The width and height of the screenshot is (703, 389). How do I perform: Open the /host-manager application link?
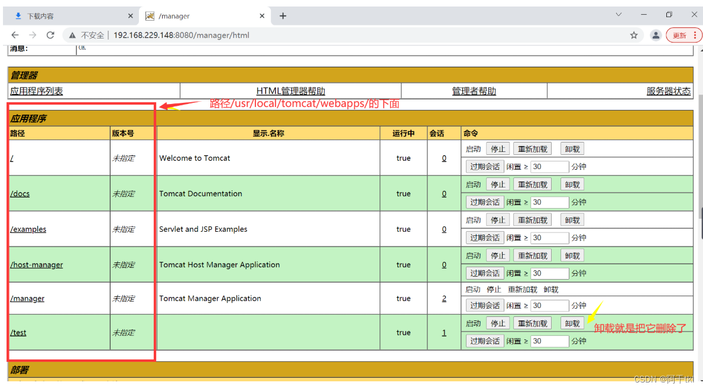37,265
